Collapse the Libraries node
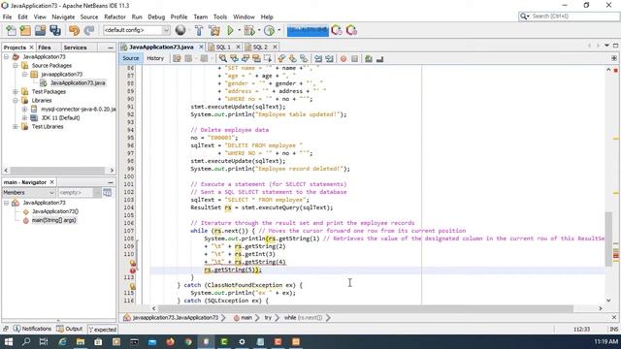Image resolution: width=621 pixels, height=349 pixels. [x=16, y=101]
